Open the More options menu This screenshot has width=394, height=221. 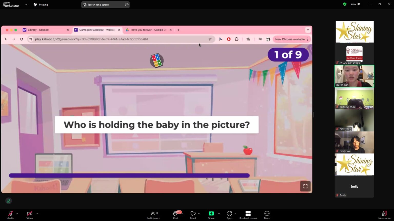click(x=267, y=215)
